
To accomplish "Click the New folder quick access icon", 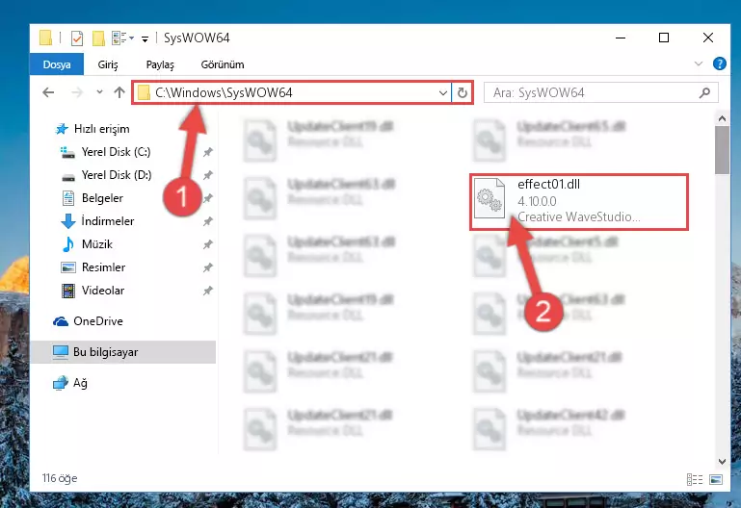I will coord(98,38).
